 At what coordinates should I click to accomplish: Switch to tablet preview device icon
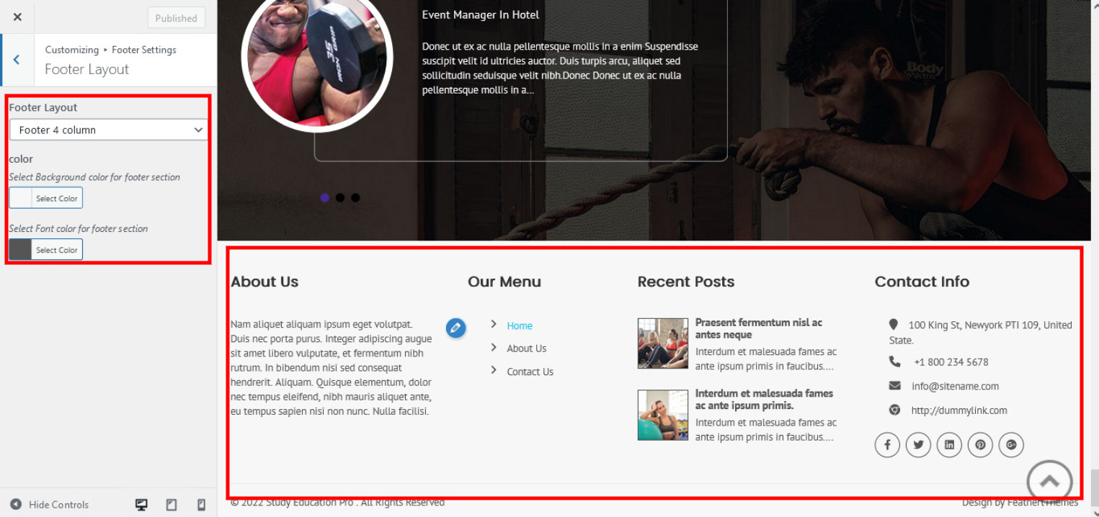pyautogui.click(x=172, y=505)
